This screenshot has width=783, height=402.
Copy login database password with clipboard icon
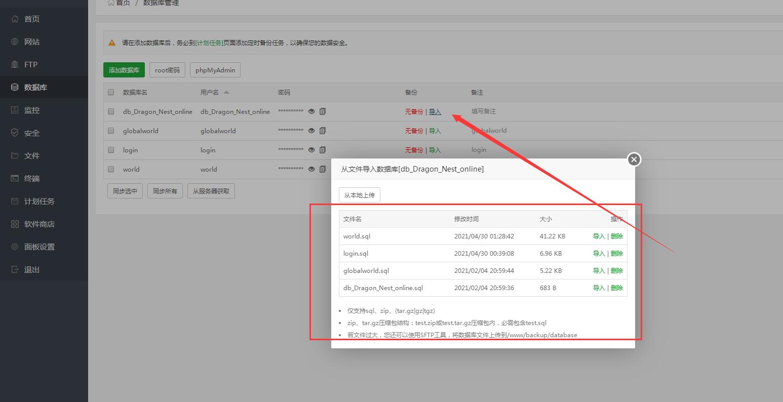(323, 150)
